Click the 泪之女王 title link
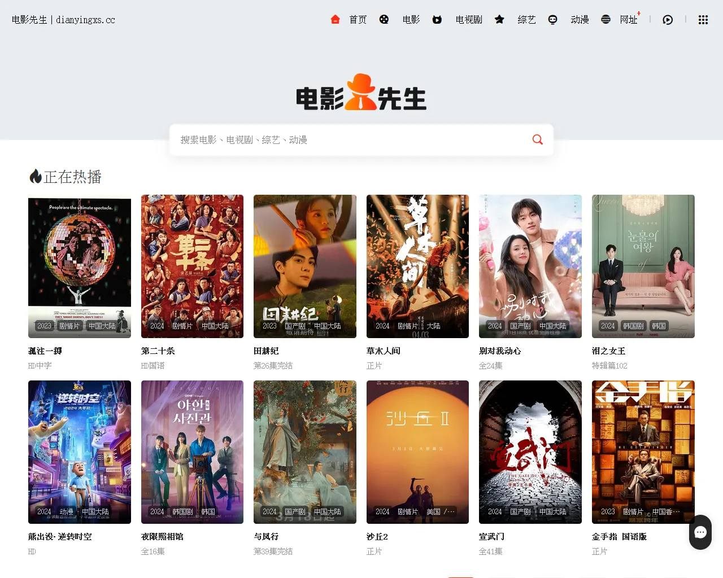This screenshot has width=723, height=578. (609, 351)
